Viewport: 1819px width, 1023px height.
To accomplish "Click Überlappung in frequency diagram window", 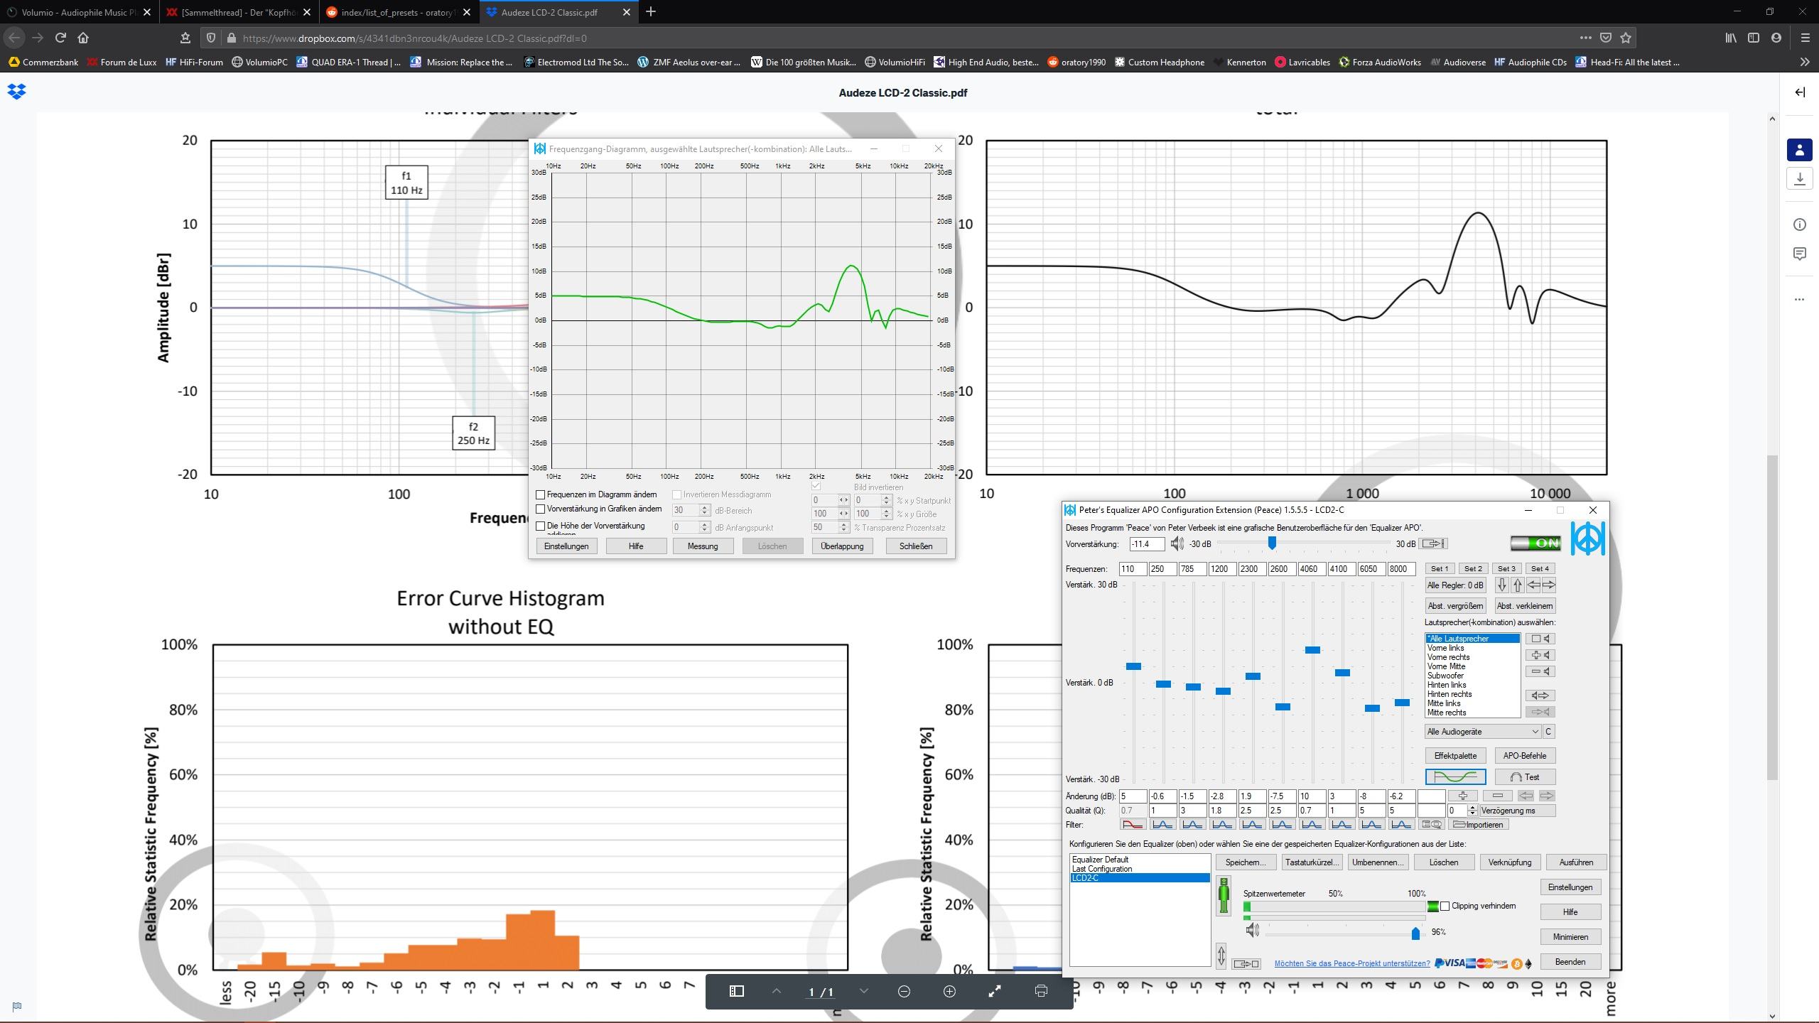I will 842,546.
